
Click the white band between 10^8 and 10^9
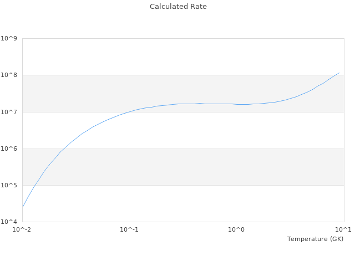pos(183,57)
